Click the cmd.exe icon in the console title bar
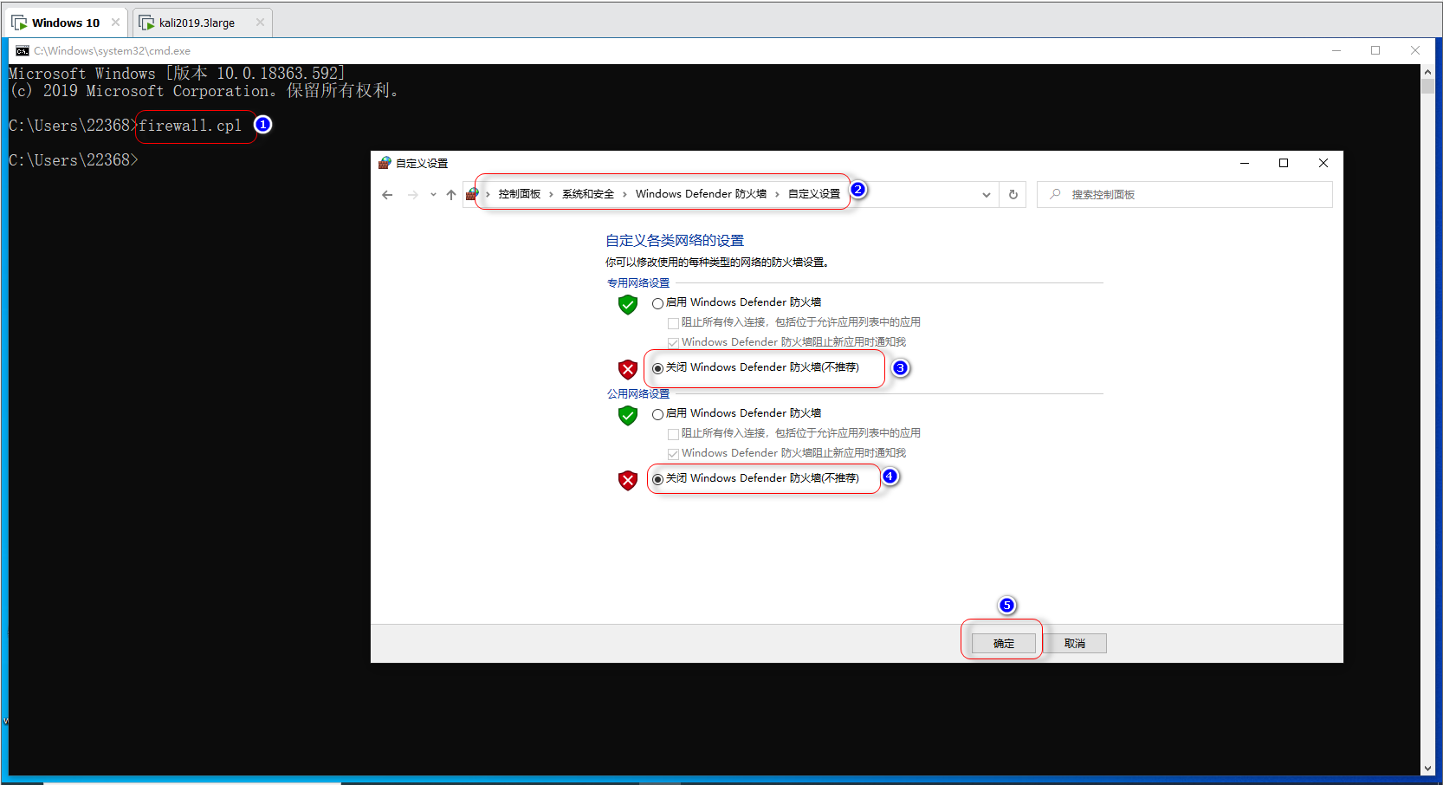 22,50
